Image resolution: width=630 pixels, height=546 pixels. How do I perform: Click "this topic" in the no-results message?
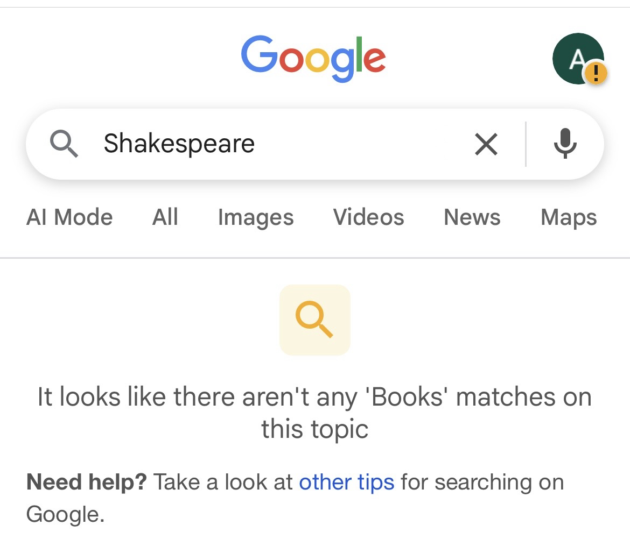314,429
